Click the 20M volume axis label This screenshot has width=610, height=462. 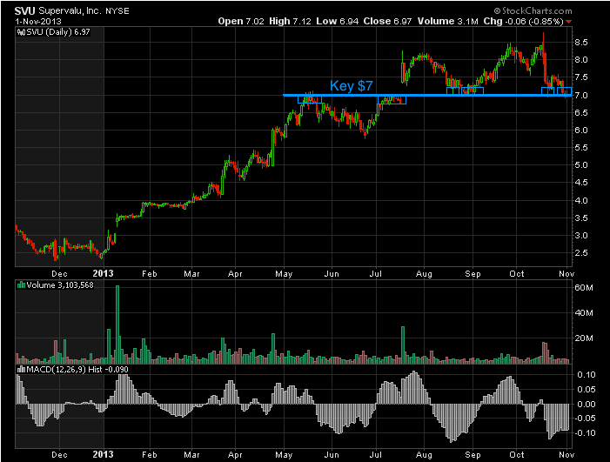[x=584, y=338]
